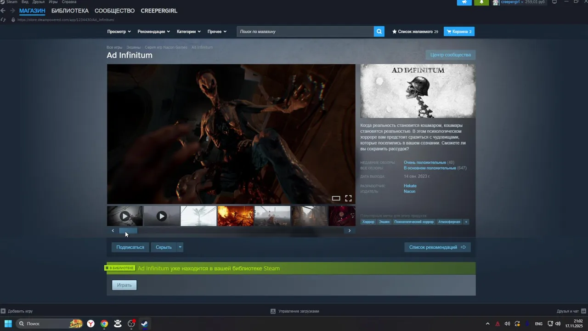Screen dimensions: 588x331
Task: Click the Подписаться button
Action: (130, 247)
